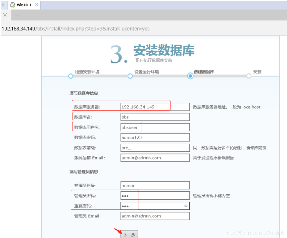Click the 数据库用户名 label

[x=87, y=127]
